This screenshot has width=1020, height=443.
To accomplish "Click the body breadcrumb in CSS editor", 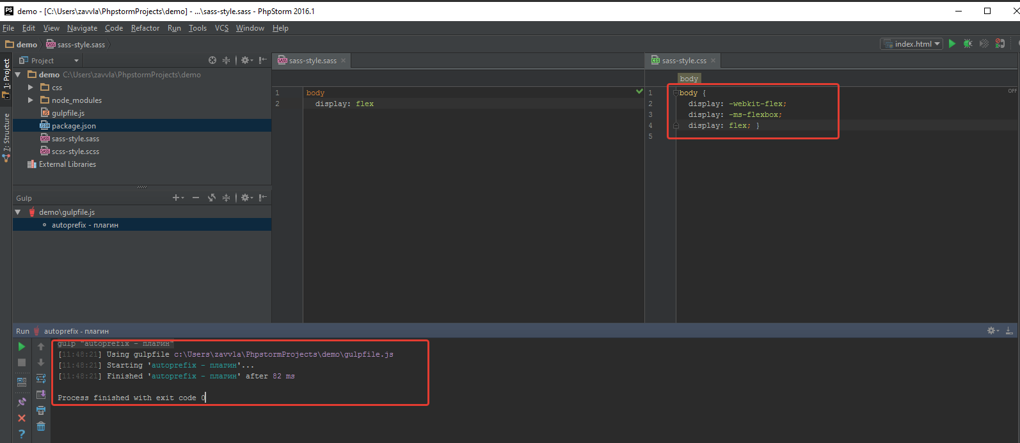I will (689, 79).
